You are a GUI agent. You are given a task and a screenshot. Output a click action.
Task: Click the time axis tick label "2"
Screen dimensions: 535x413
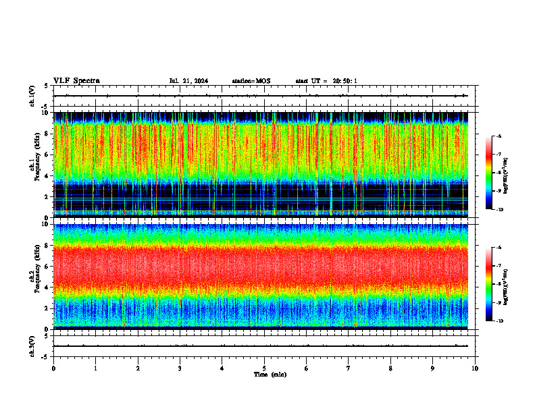(x=138, y=368)
